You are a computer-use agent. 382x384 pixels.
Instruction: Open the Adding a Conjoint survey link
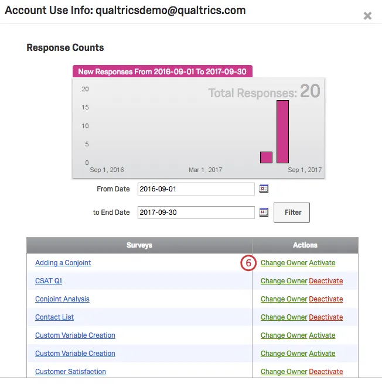click(63, 263)
